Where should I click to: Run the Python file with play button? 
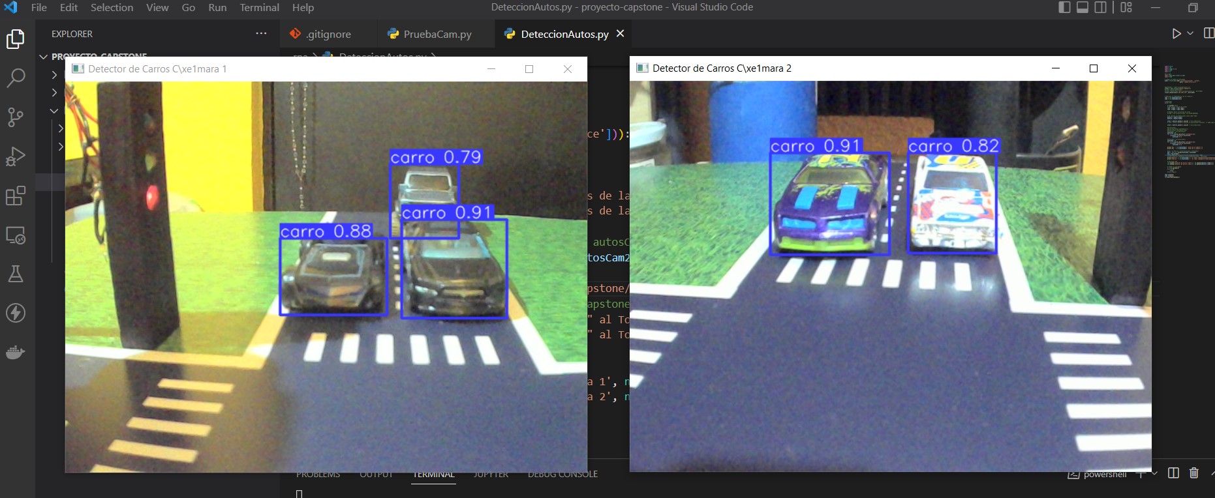pos(1176,34)
